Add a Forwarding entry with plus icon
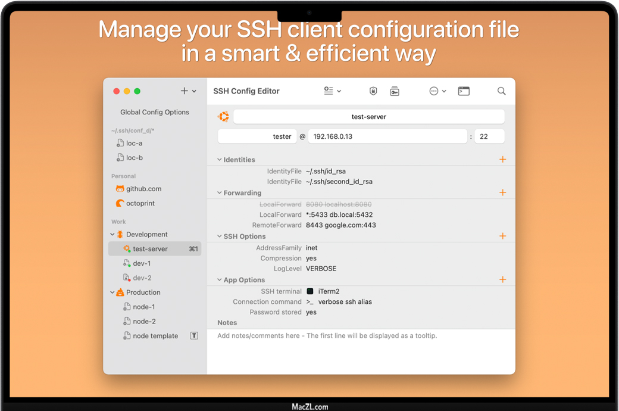Viewport: 619px width, 411px height. click(503, 192)
